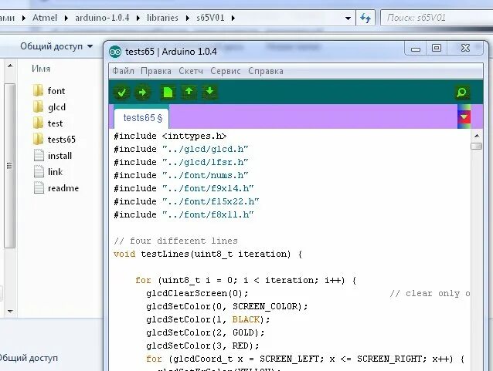Click the Arduino logo in window title bar
493x371 pixels.
coord(115,52)
